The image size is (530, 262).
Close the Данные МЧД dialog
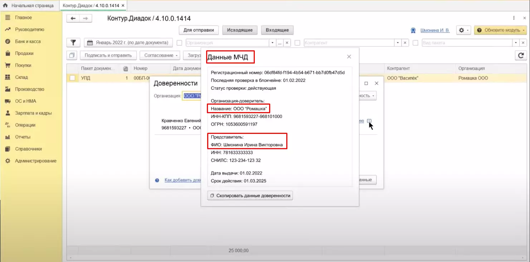(x=349, y=57)
